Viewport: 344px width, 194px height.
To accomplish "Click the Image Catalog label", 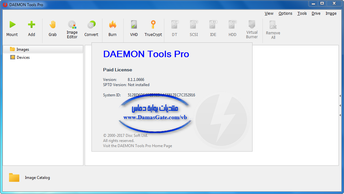I will click(37, 178).
